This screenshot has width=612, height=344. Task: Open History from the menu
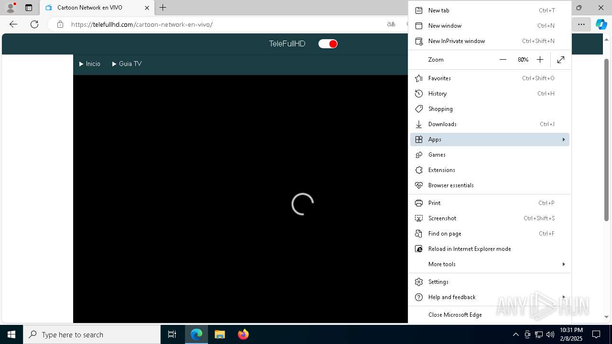pos(490,94)
